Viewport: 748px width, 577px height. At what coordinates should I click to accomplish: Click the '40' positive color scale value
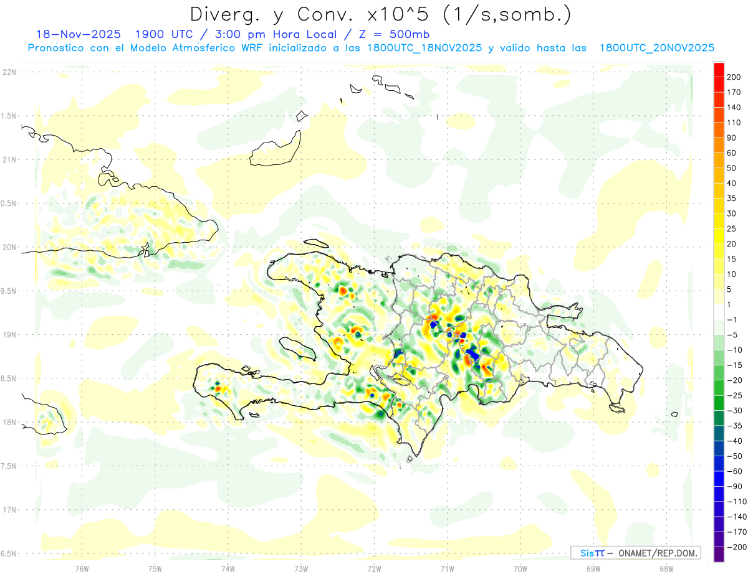point(732,183)
